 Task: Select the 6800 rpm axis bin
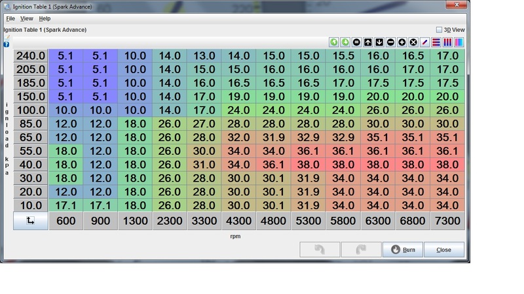pos(413,221)
